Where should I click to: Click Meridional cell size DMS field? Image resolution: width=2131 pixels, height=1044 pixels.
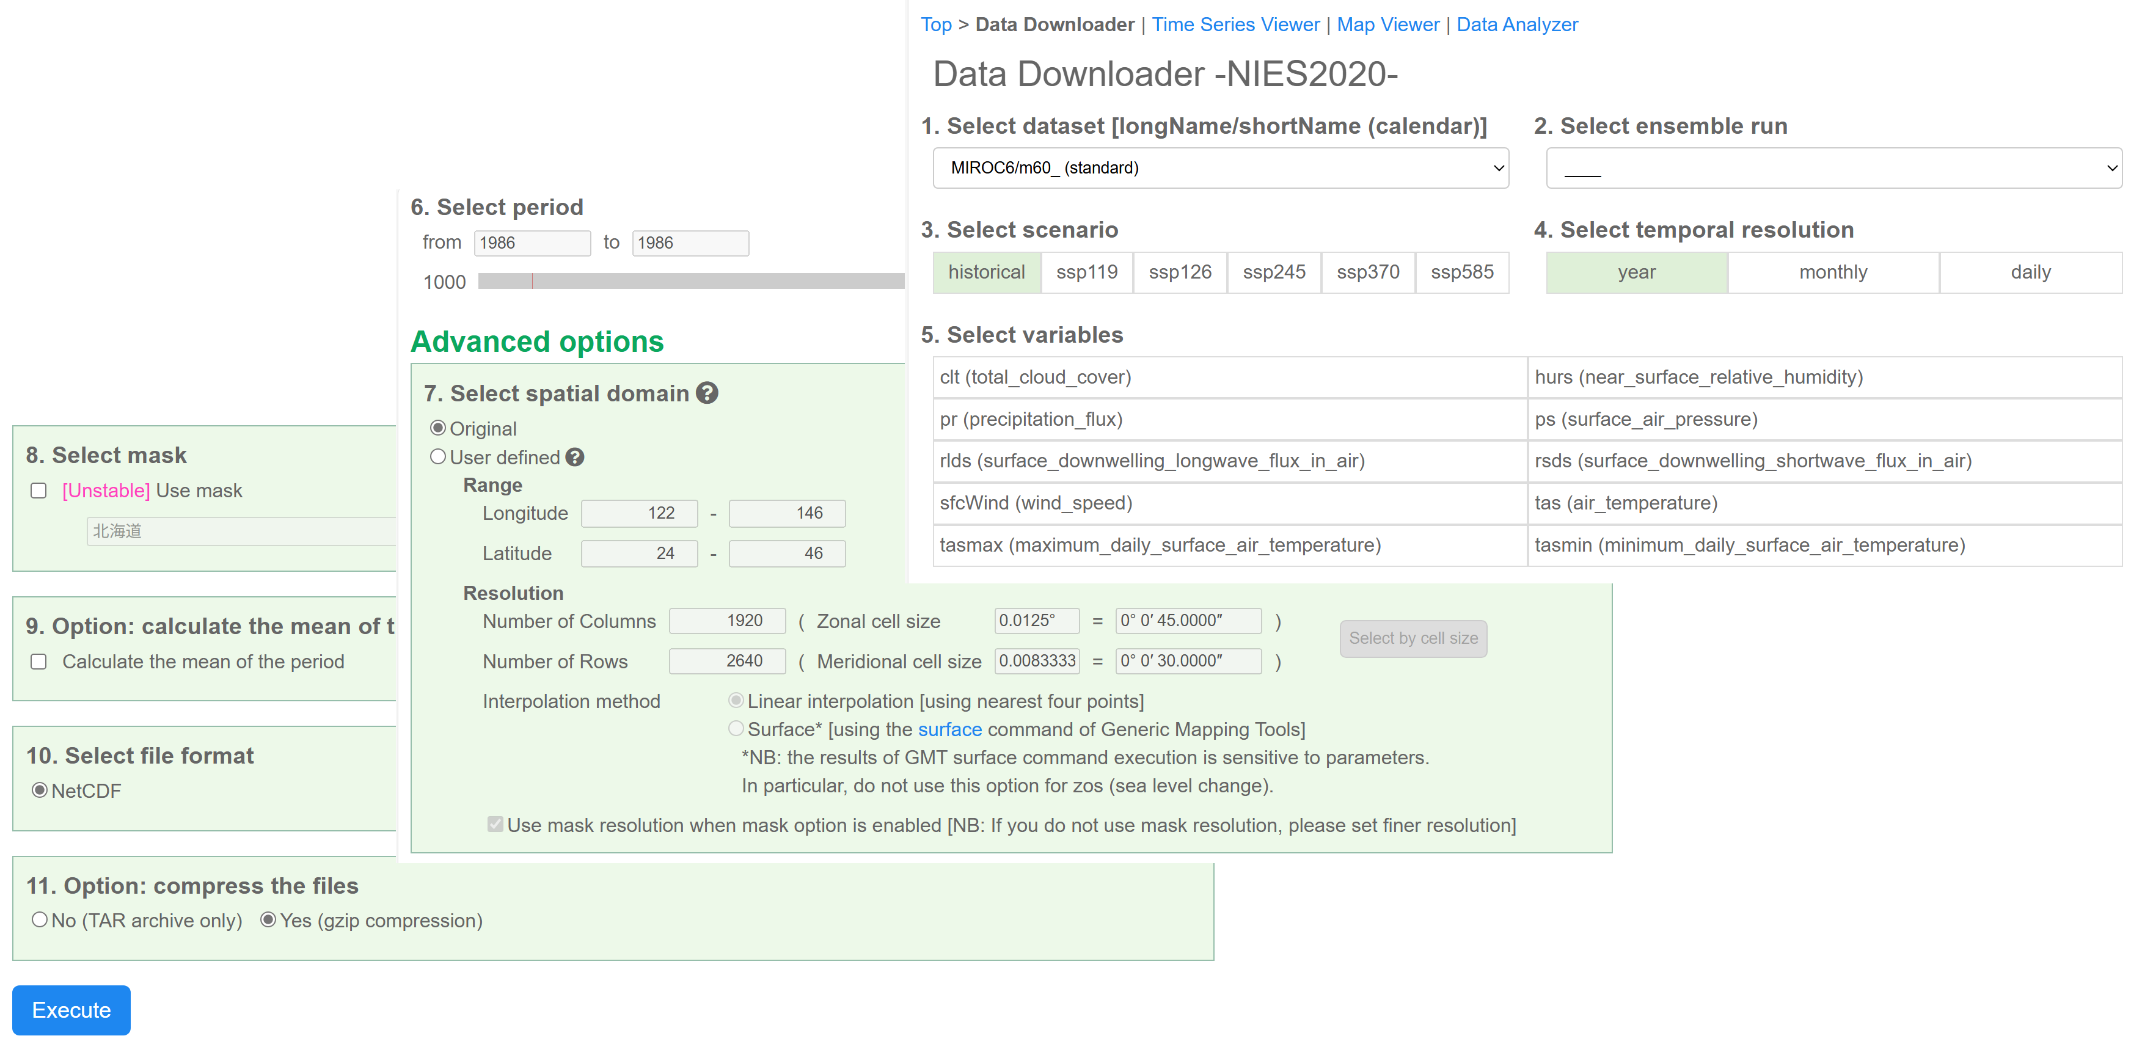tap(1188, 661)
